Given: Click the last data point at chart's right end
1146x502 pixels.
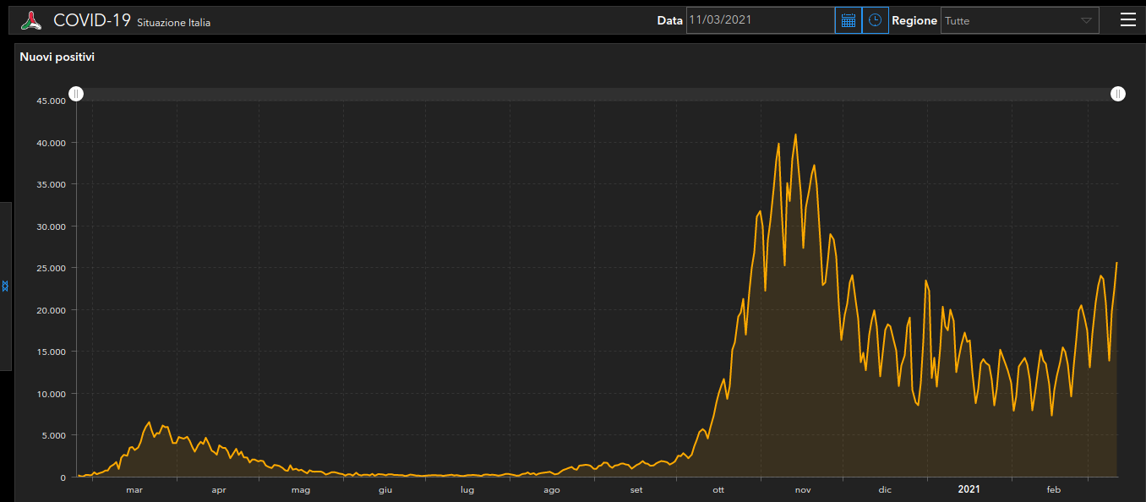Looking at the screenshot, I should pyautogui.click(x=1116, y=263).
